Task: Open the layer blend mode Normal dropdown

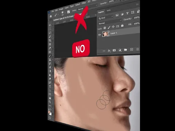Action: tap(110, 22)
